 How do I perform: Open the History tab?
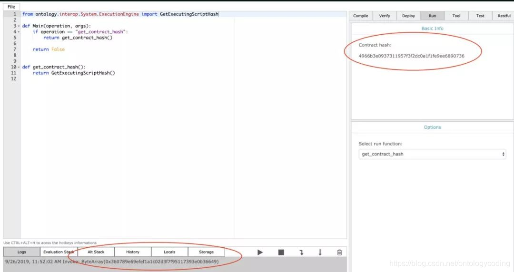pyautogui.click(x=133, y=252)
